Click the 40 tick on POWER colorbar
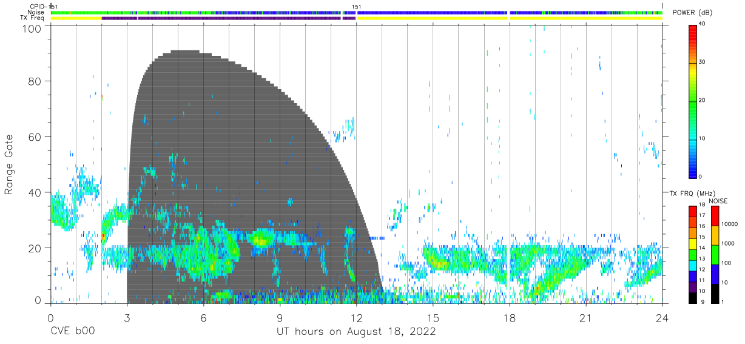The image size is (745, 344). click(x=703, y=24)
